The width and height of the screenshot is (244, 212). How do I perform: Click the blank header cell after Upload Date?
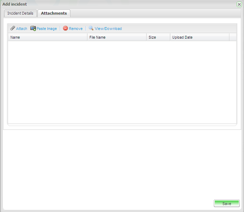pyautogui.click(x=233, y=37)
